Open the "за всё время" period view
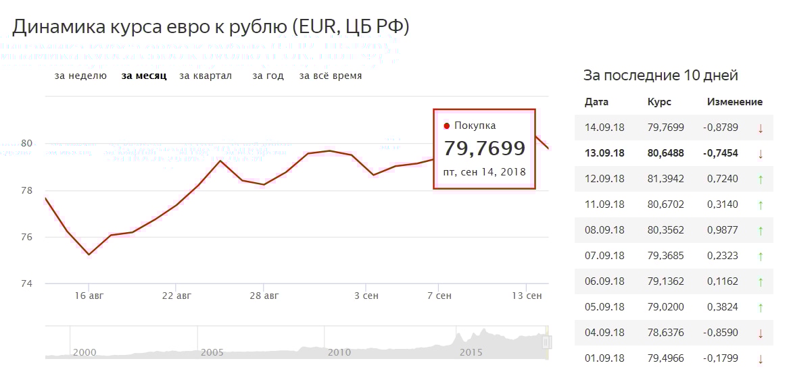Image resolution: width=791 pixels, height=386 pixels. pyautogui.click(x=331, y=76)
